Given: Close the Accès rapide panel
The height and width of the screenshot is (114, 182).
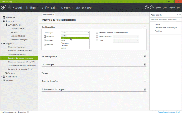Looking at the screenshot, I should (180, 15).
